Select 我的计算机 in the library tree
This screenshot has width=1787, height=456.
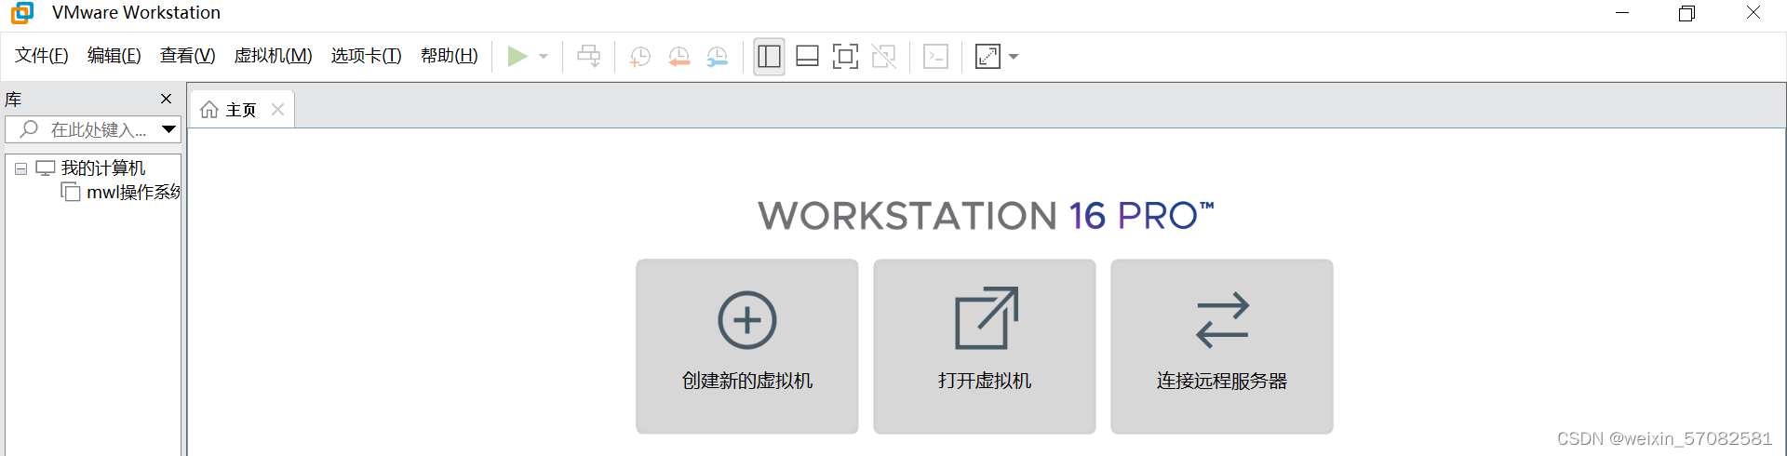point(103,168)
